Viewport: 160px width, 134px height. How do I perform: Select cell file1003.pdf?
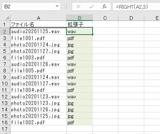(x=38, y=57)
